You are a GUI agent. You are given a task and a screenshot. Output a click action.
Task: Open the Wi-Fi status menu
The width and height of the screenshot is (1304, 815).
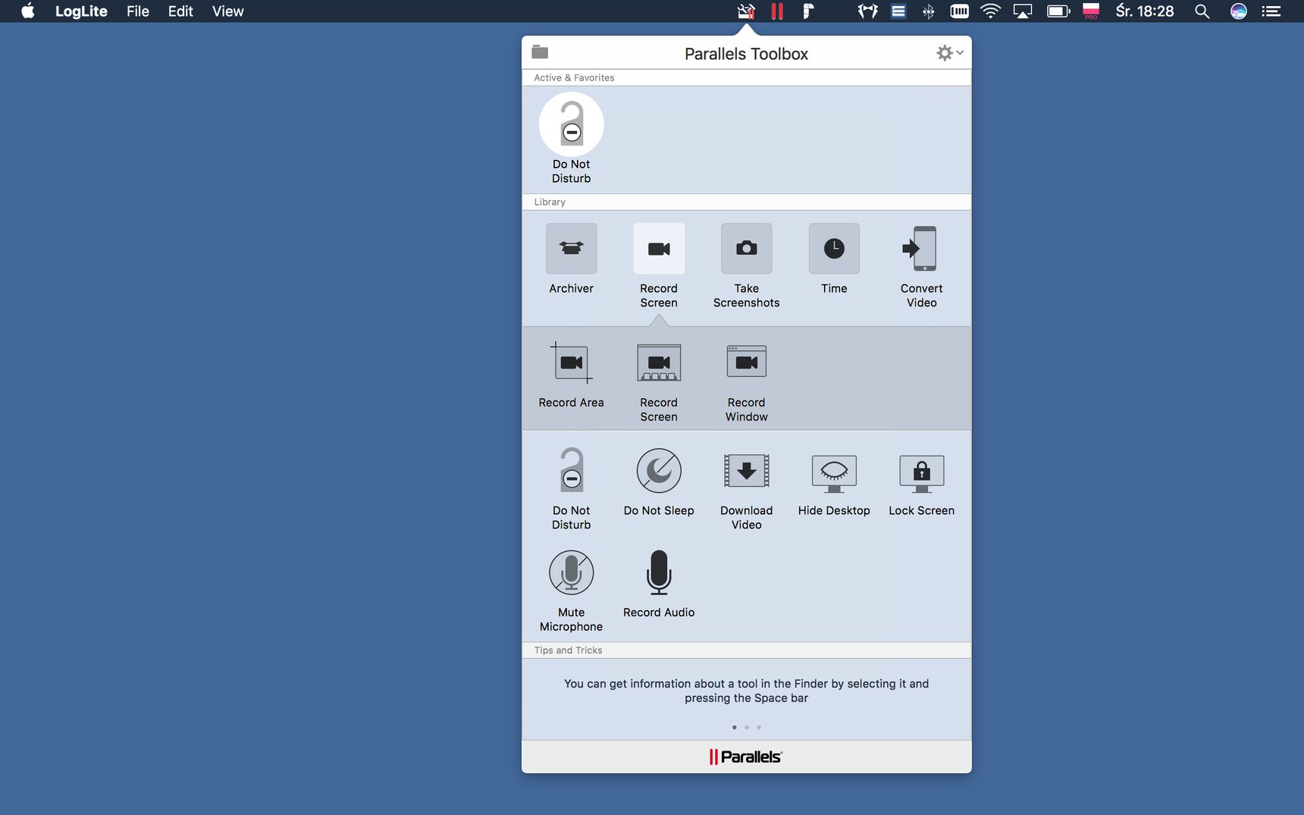click(990, 11)
